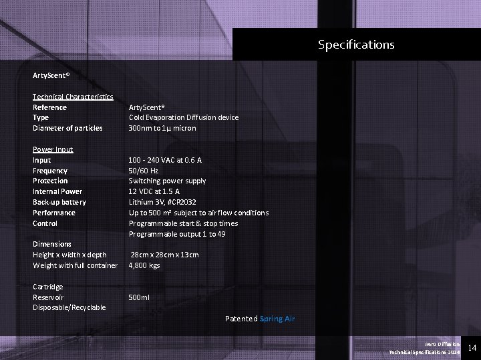Select the 'Diameter of particles' label
This screenshot has width=481, height=360.
[67, 128]
